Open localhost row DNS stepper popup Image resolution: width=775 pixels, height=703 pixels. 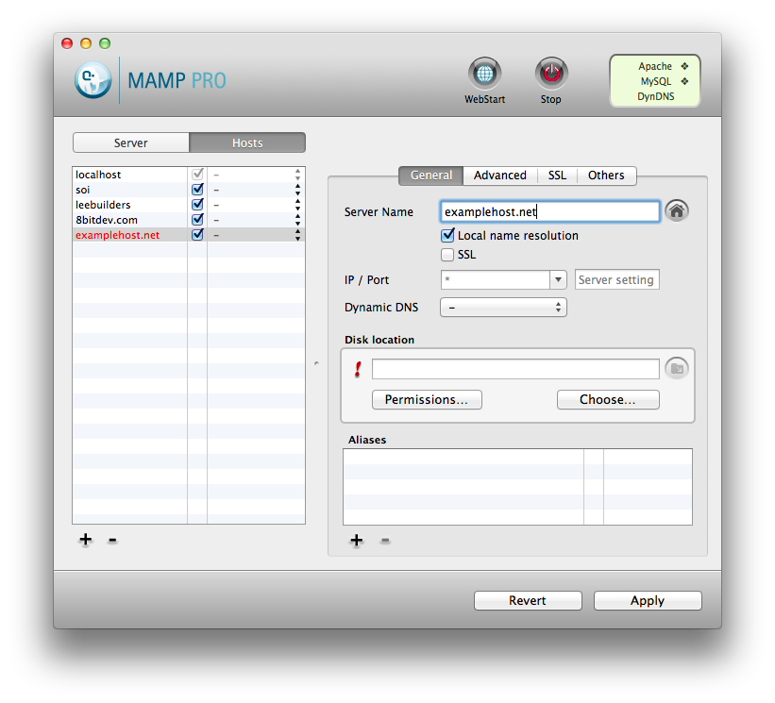tap(297, 175)
